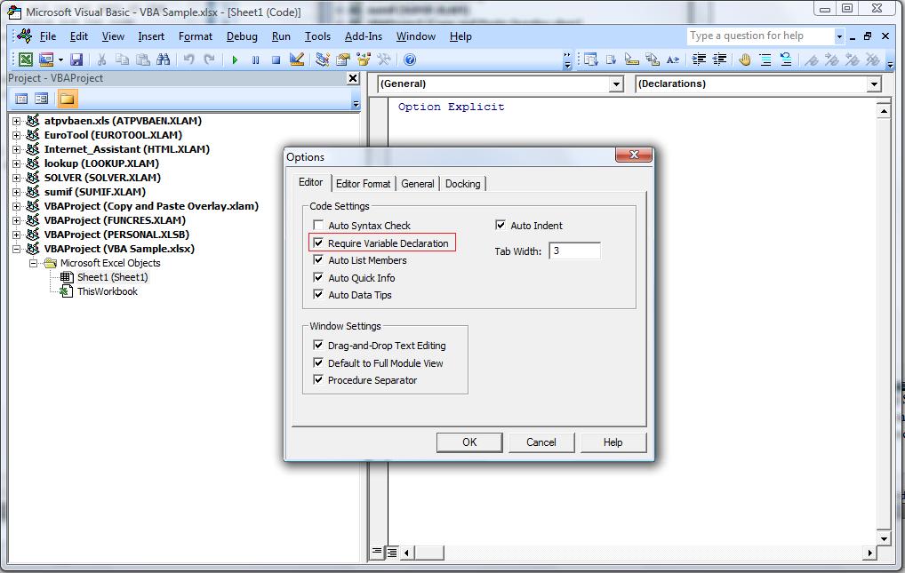Click the blue Help question mark icon
This screenshot has height=573, width=905.
[x=410, y=60]
